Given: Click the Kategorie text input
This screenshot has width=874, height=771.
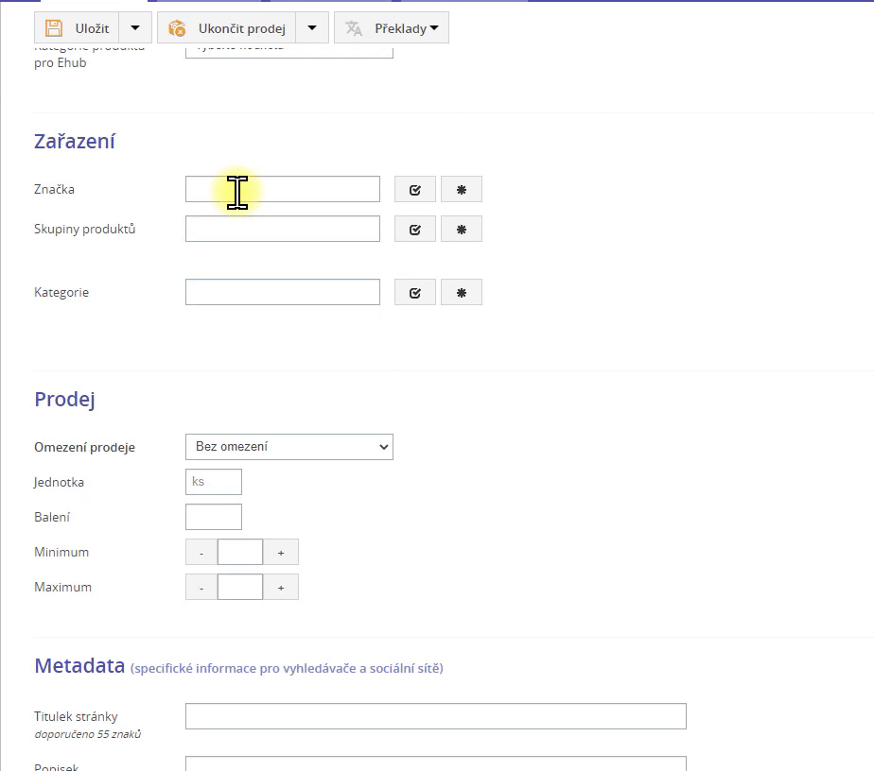Looking at the screenshot, I should pyautogui.click(x=282, y=293).
